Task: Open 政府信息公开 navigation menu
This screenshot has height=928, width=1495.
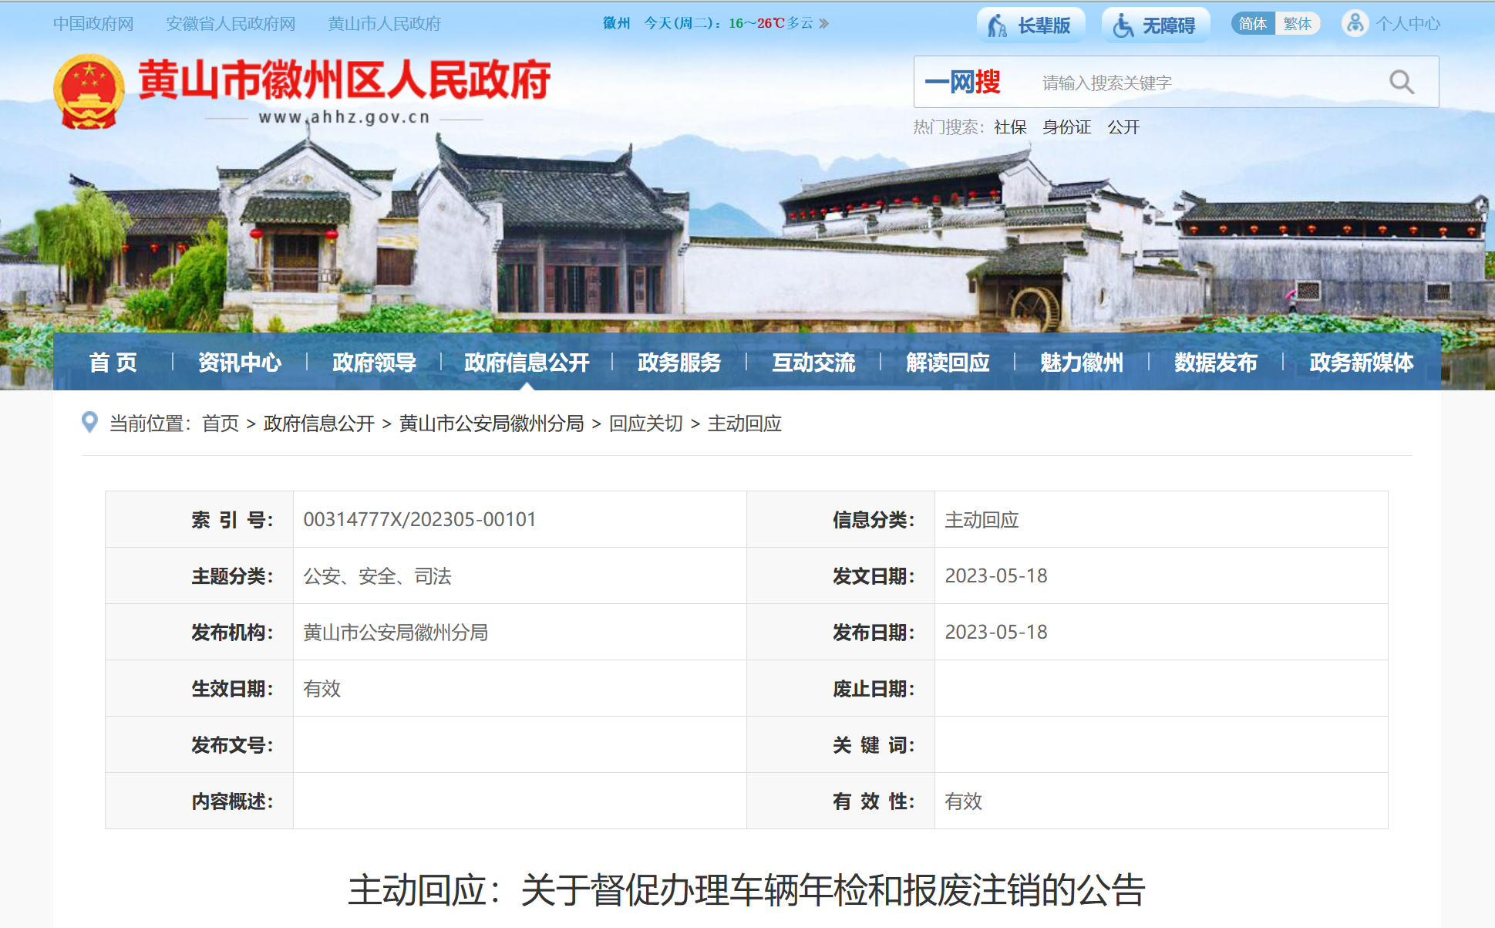Action: pyautogui.click(x=527, y=362)
